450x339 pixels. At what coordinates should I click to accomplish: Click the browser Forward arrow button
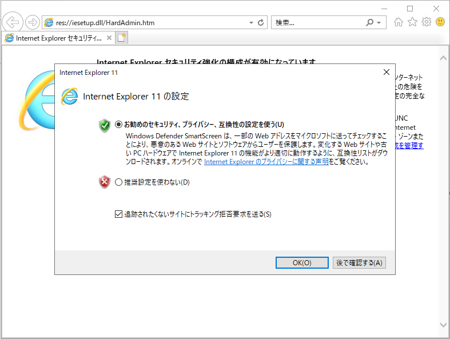[x=33, y=22]
